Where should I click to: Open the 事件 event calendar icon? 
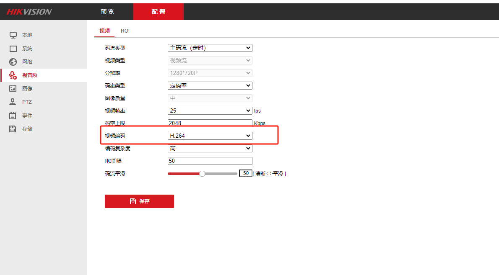click(x=13, y=115)
